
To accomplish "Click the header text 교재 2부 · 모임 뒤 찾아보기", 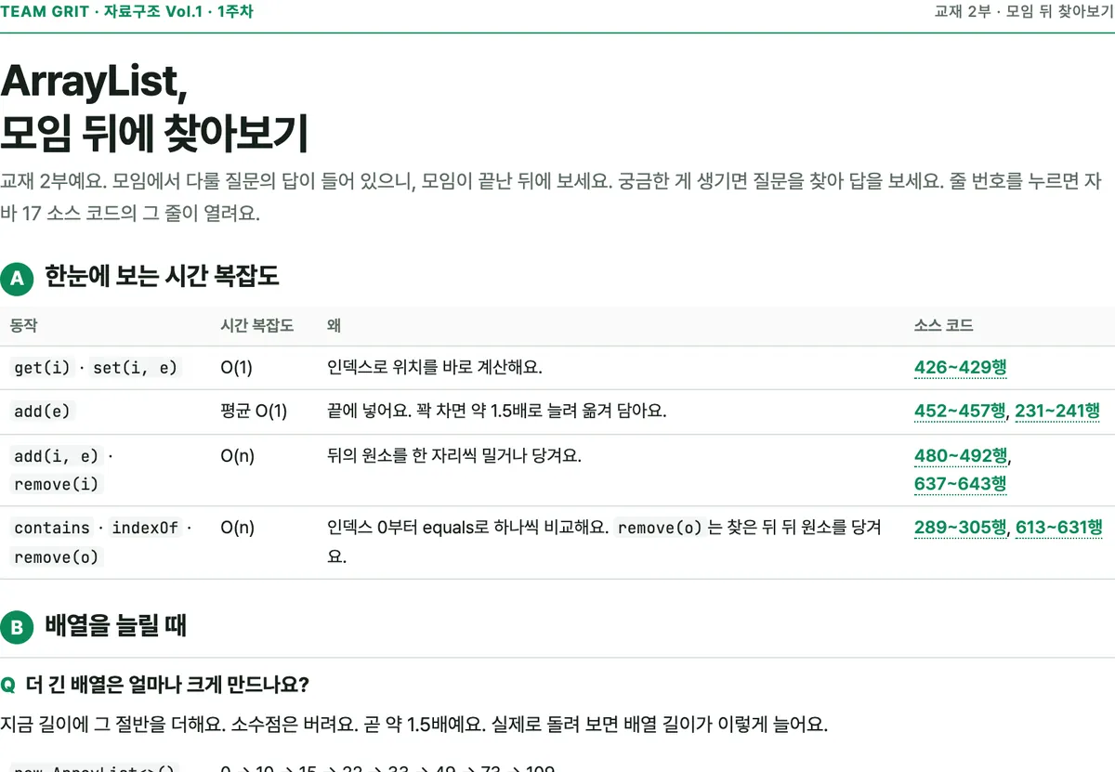I will (1024, 12).
